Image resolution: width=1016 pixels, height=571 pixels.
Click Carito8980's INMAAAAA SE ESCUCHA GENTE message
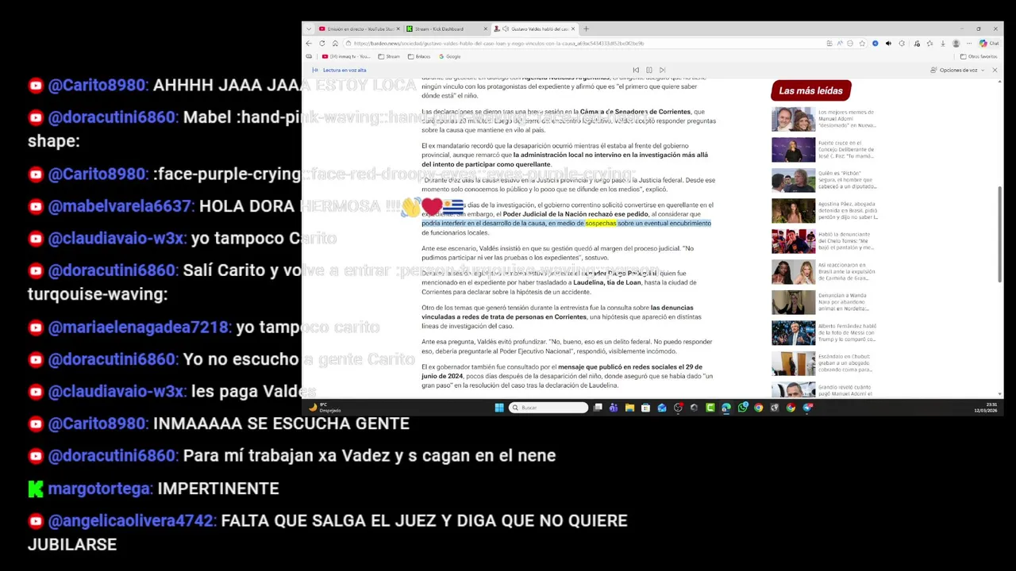(x=281, y=423)
